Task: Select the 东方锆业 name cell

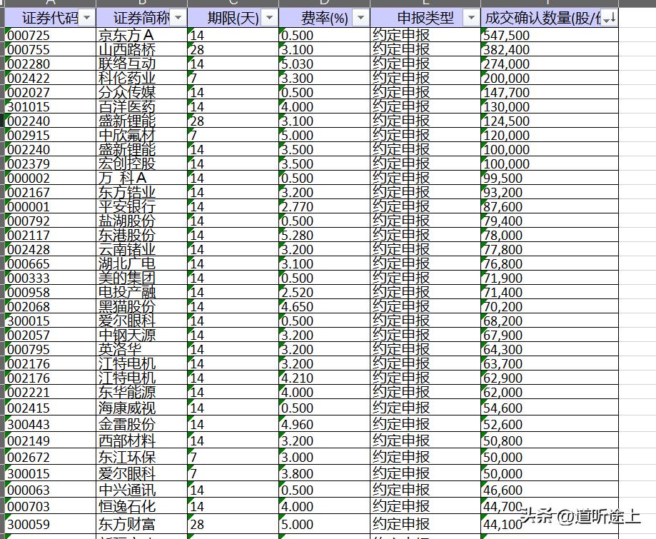Action: click(x=141, y=192)
